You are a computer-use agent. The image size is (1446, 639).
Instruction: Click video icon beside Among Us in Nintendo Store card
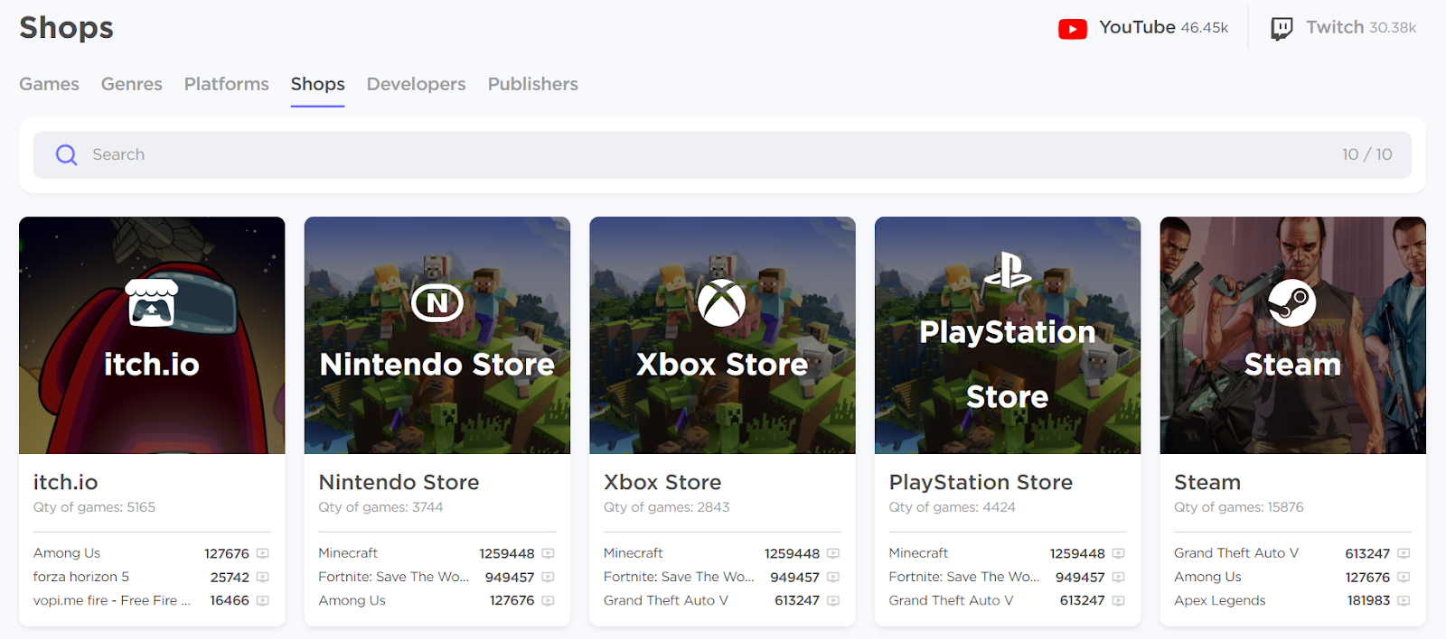click(x=548, y=600)
